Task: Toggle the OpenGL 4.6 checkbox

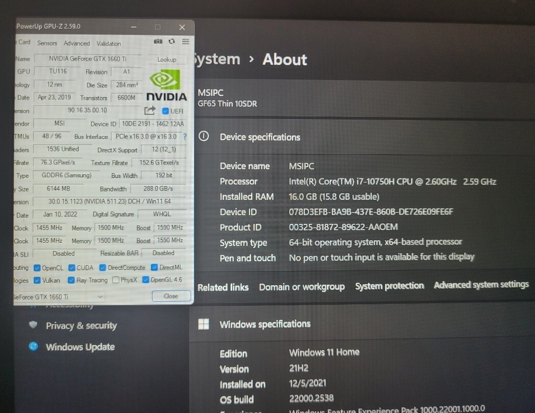Action: (145, 280)
